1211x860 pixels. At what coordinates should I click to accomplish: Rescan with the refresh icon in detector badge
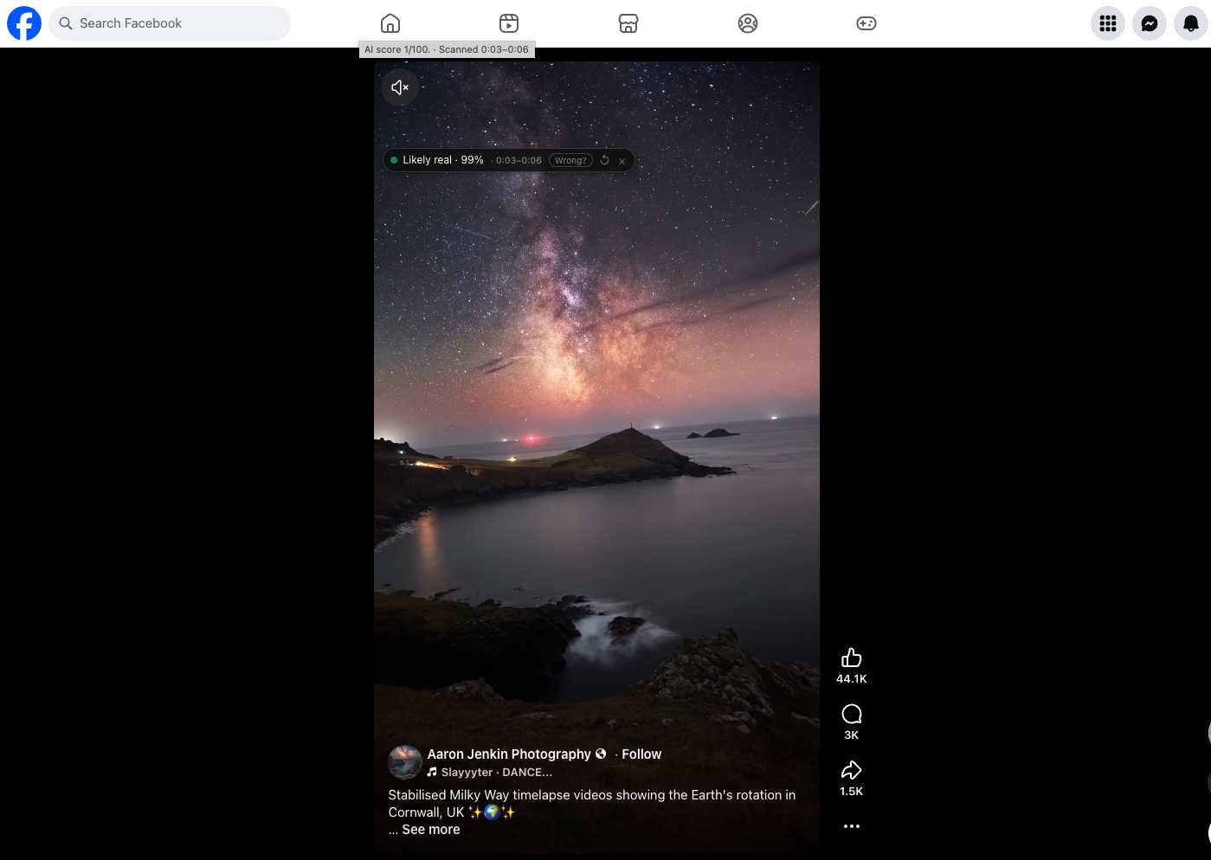point(604,160)
